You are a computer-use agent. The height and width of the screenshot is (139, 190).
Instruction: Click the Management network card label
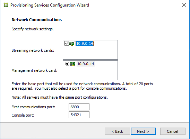tap(34, 70)
